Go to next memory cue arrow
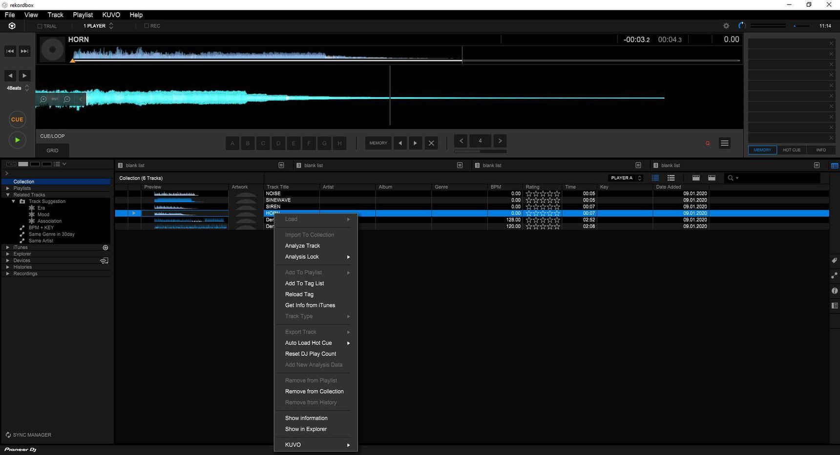This screenshot has width=840, height=455. (x=416, y=143)
